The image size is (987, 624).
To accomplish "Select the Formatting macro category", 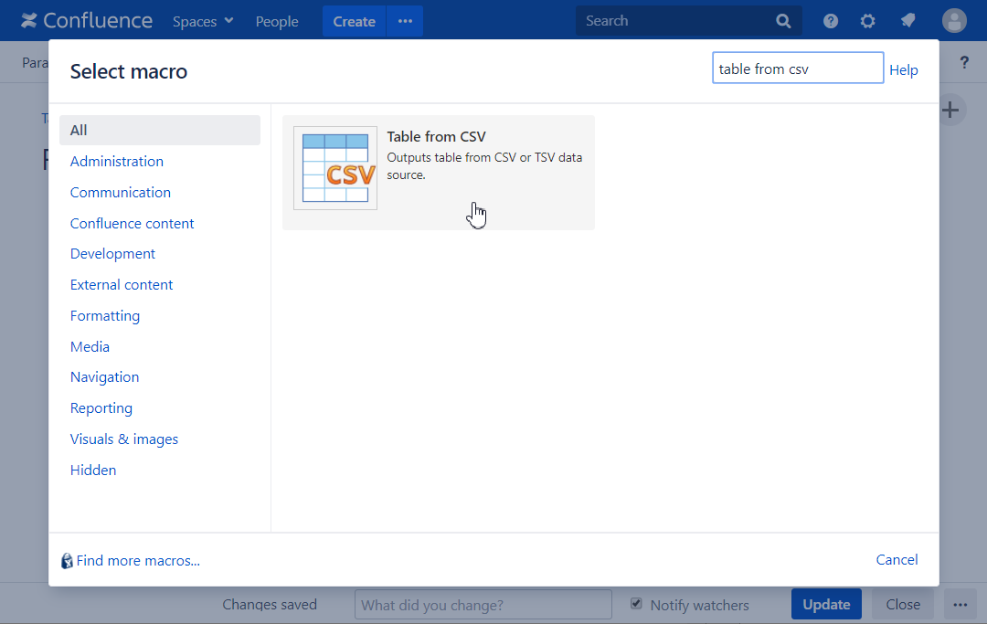I will [x=105, y=316].
